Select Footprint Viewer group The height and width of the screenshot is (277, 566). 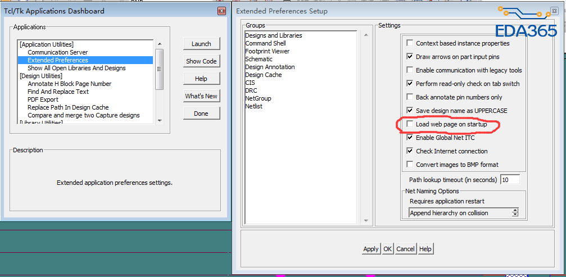pyautogui.click(x=267, y=51)
